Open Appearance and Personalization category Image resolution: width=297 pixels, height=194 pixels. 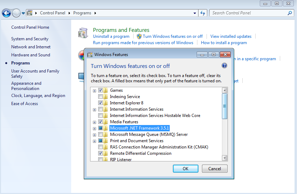click(26, 86)
